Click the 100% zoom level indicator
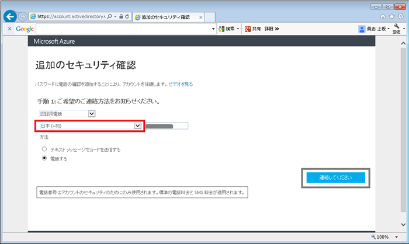This screenshot has height=244, width=409. tap(382, 237)
